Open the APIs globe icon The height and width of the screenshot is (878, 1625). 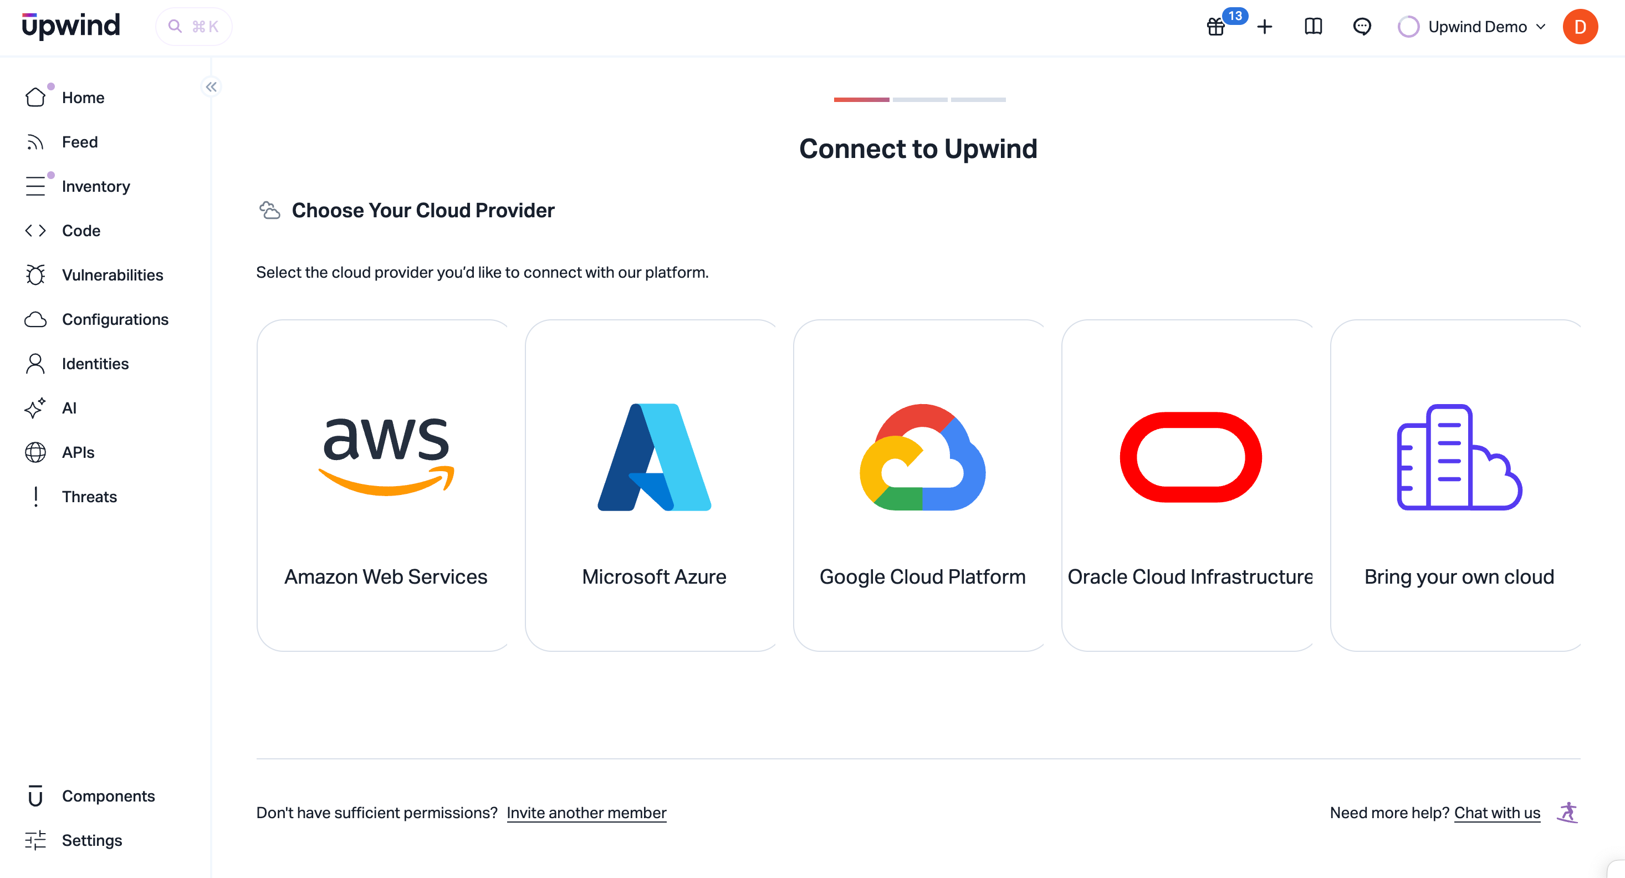coord(35,452)
